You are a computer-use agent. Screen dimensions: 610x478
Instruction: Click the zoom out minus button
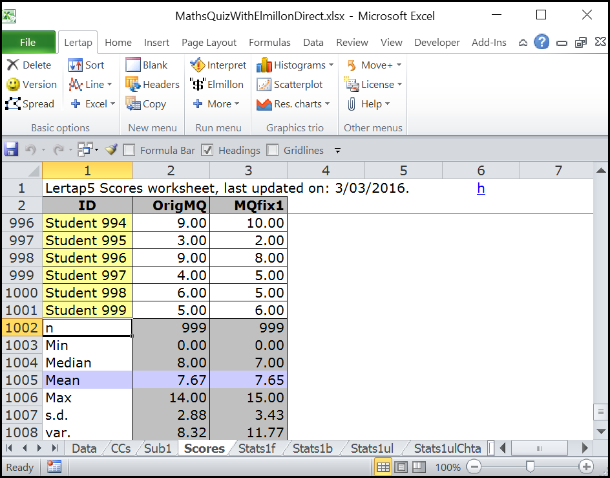pyautogui.click(x=474, y=467)
